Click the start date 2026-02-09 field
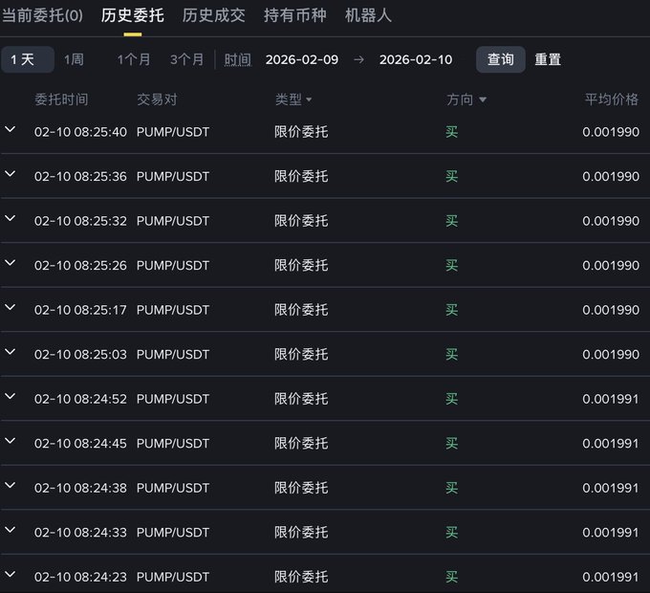Image resolution: width=650 pixels, height=593 pixels. 301,59
